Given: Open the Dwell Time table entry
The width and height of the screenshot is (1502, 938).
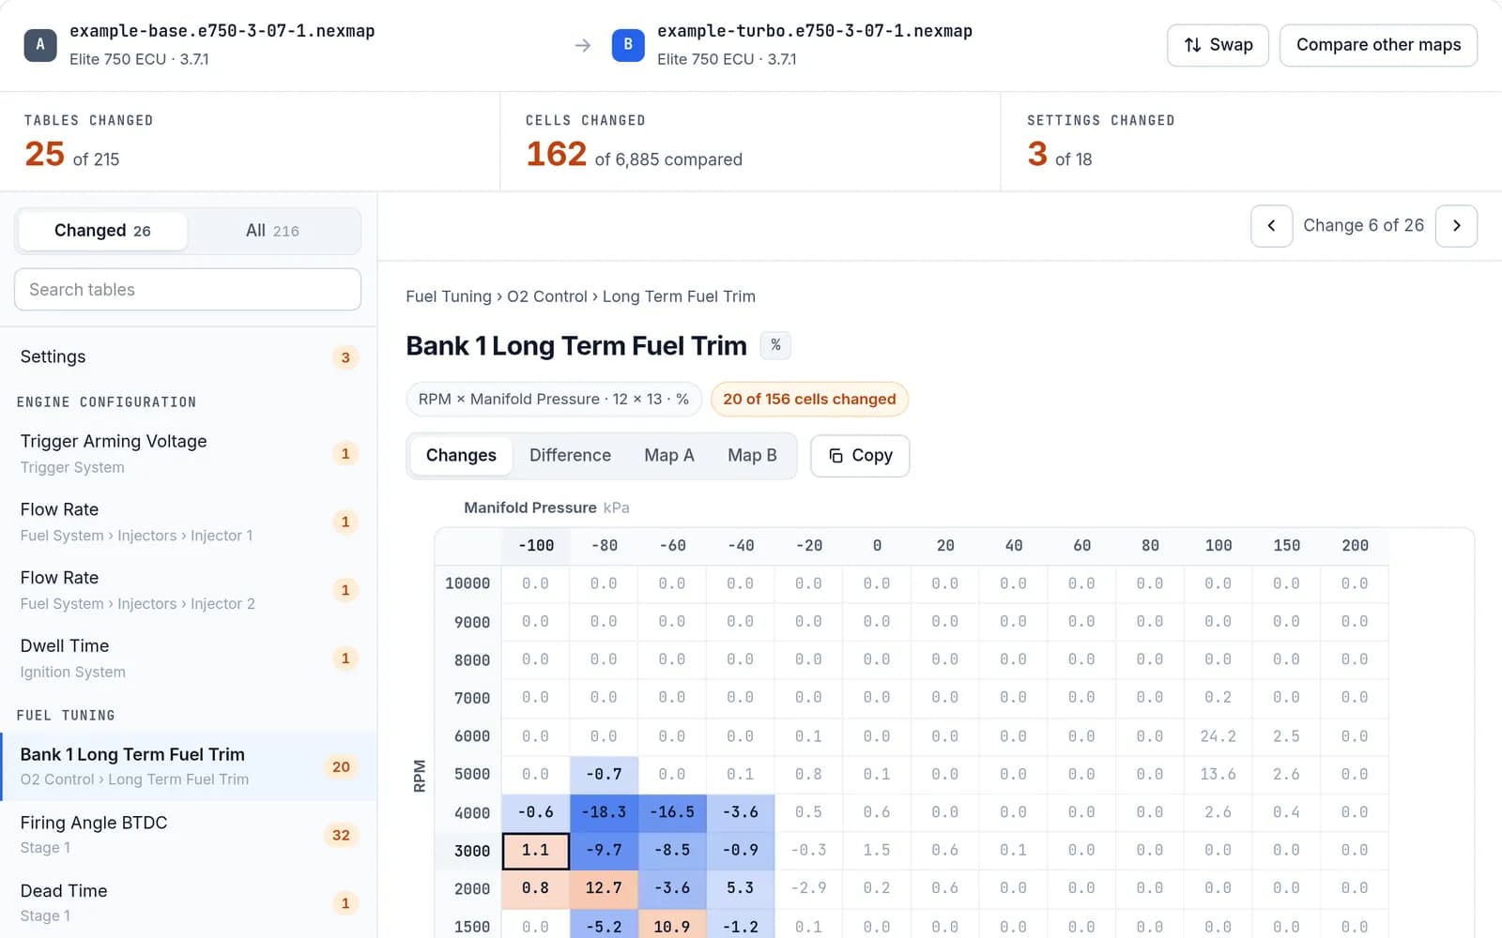Looking at the screenshot, I should (188, 658).
